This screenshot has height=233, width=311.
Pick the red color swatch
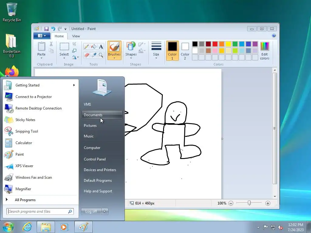[x=215, y=44]
